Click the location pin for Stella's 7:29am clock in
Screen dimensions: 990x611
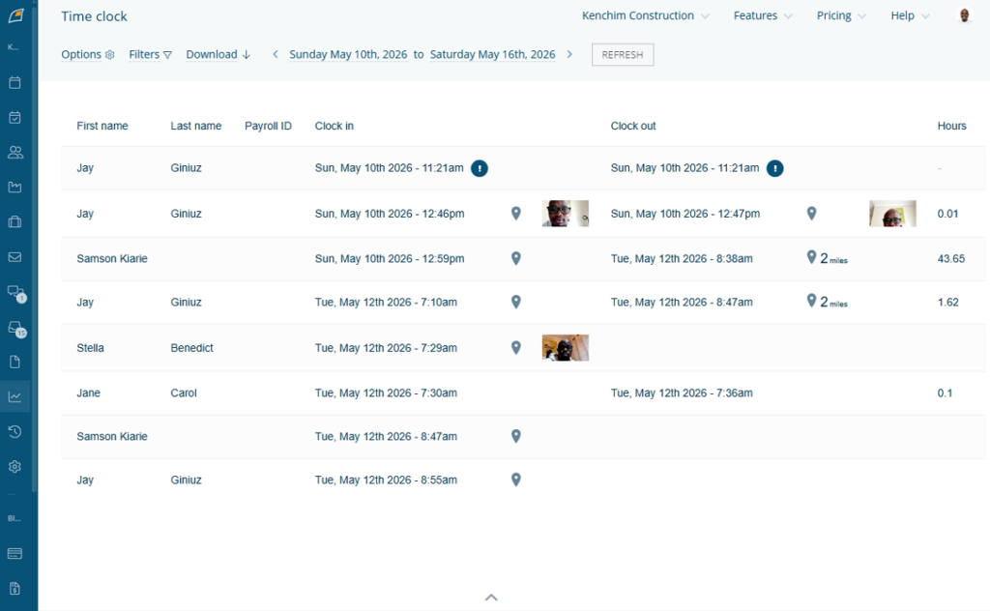click(x=516, y=348)
